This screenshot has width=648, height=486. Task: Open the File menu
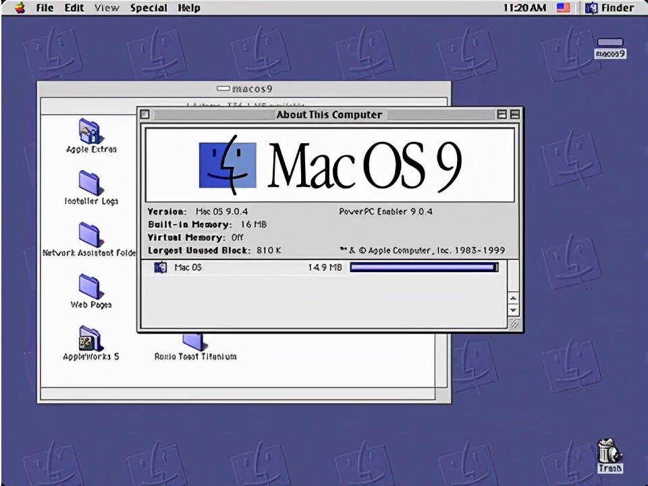point(45,8)
